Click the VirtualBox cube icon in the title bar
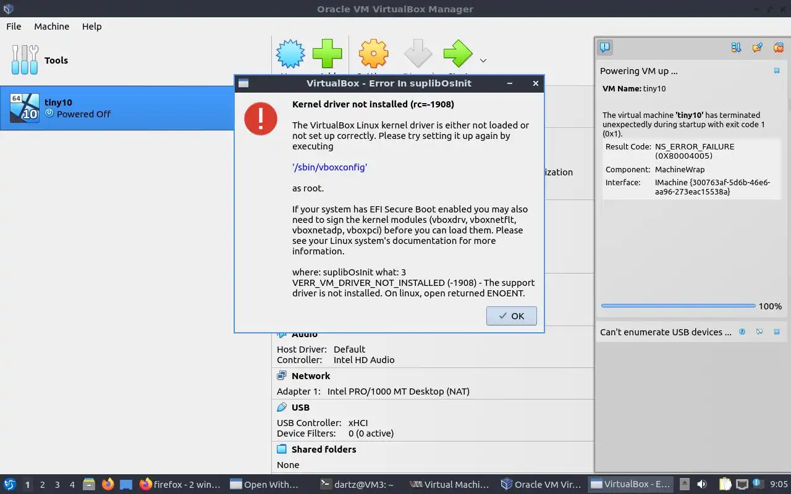791x494 pixels. point(9,9)
